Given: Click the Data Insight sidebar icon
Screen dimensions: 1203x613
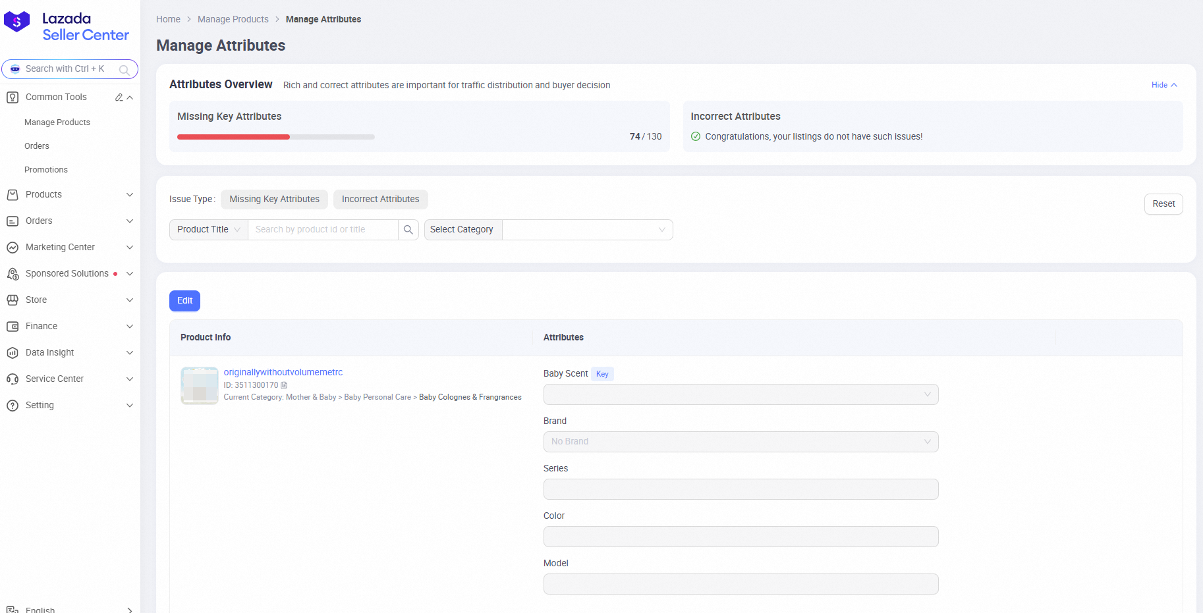Looking at the screenshot, I should point(13,353).
